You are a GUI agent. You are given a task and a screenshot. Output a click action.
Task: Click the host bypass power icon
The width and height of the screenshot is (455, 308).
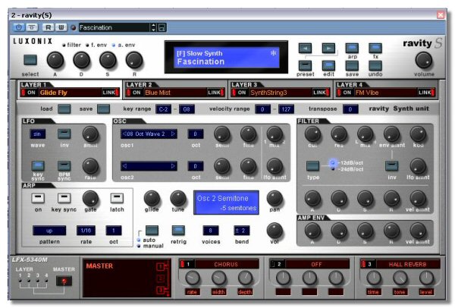tap(18, 27)
